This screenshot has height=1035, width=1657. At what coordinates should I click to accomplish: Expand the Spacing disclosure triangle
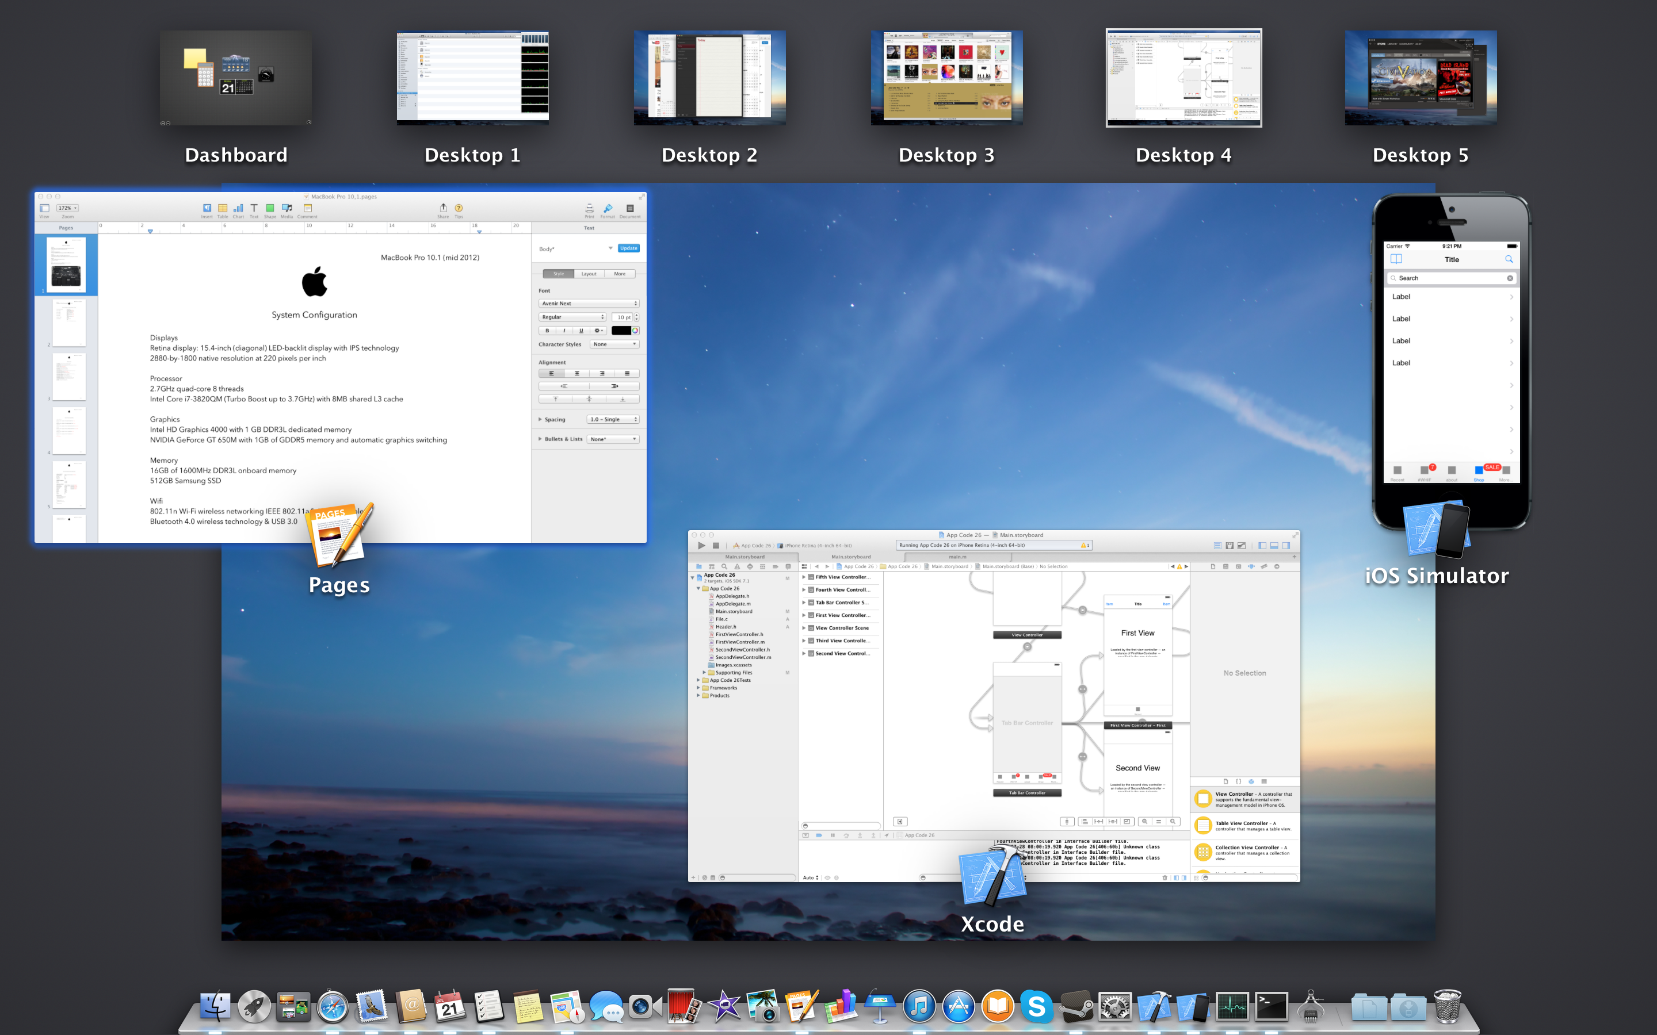point(540,420)
